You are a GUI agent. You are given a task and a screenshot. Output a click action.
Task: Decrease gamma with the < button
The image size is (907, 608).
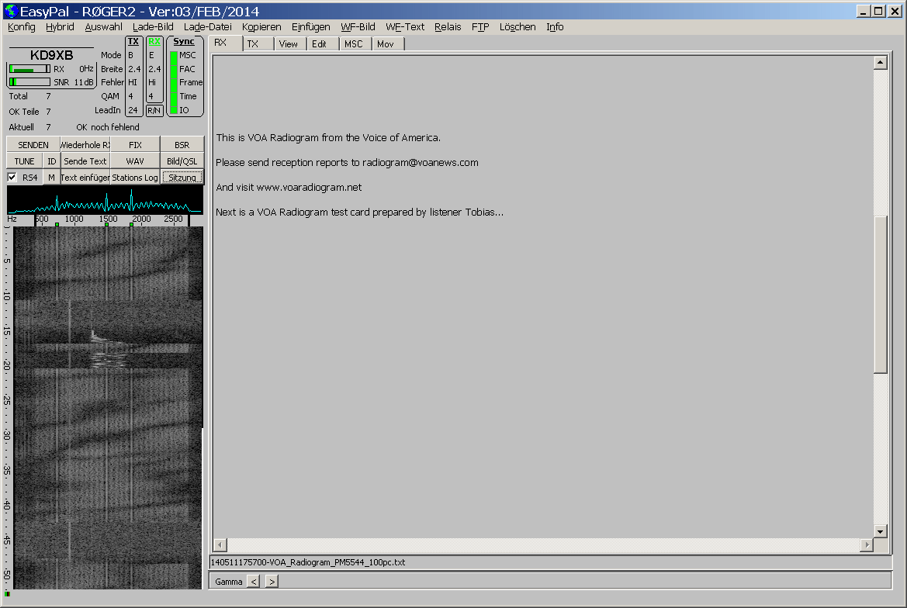(x=254, y=581)
